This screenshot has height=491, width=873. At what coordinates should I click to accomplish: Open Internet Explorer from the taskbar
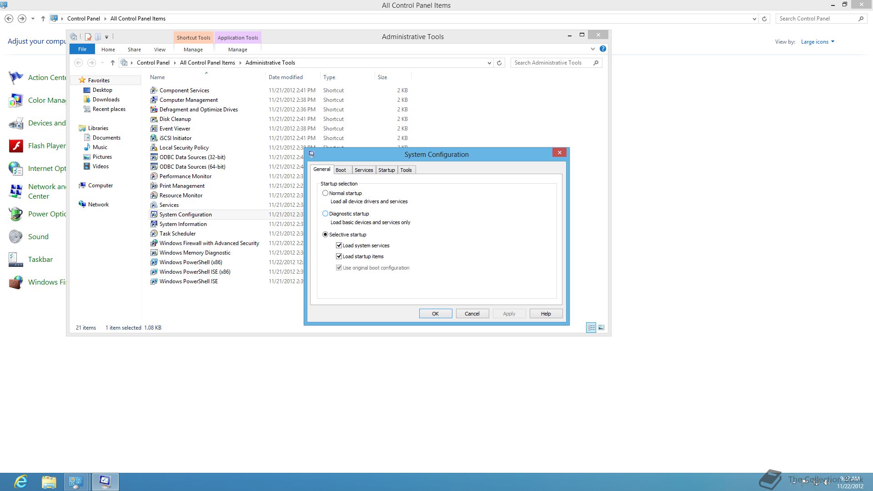21,481
